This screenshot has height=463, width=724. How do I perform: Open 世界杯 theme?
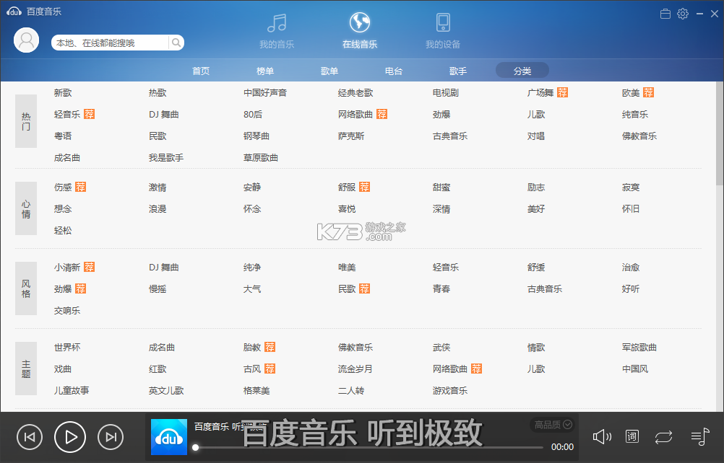[x=67, y=348]
